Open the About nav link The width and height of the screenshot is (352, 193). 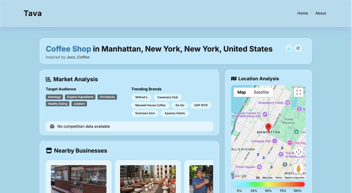click(x=321, y=13)
